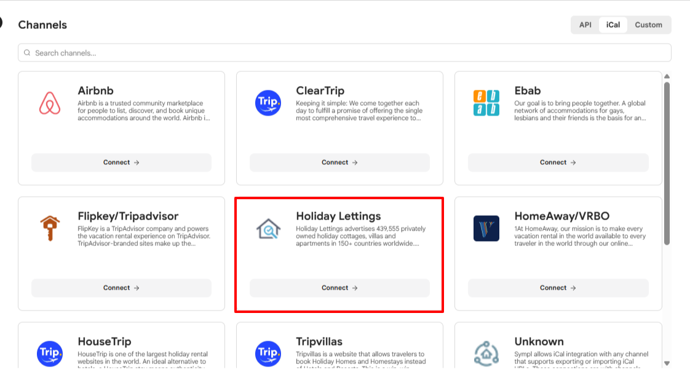Open the Custom tab
This screenshot has width=690, height=380.
click(648, 25)
